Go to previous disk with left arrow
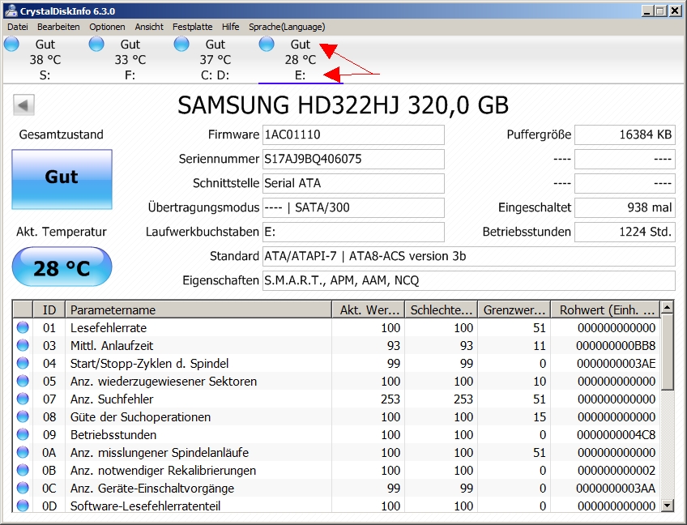Screen dimensions: 687x525 click(23, 105)
